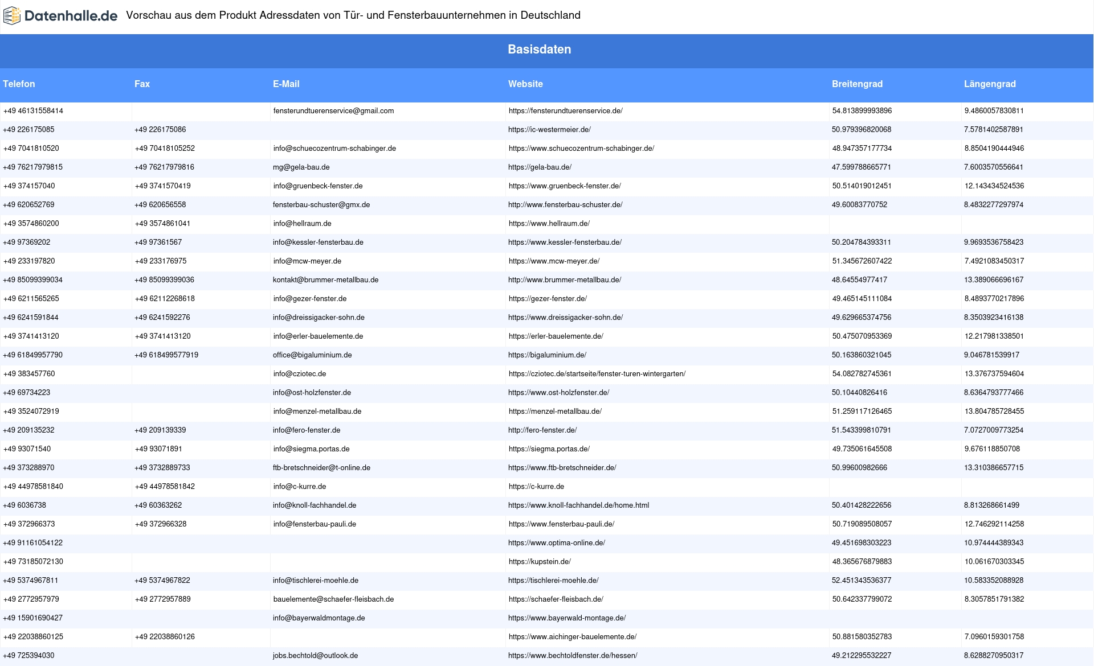The width and height of the screenshot is (1094, 666).
Task: Select fax number +49 93071891
Action: (x=158, y=449)
